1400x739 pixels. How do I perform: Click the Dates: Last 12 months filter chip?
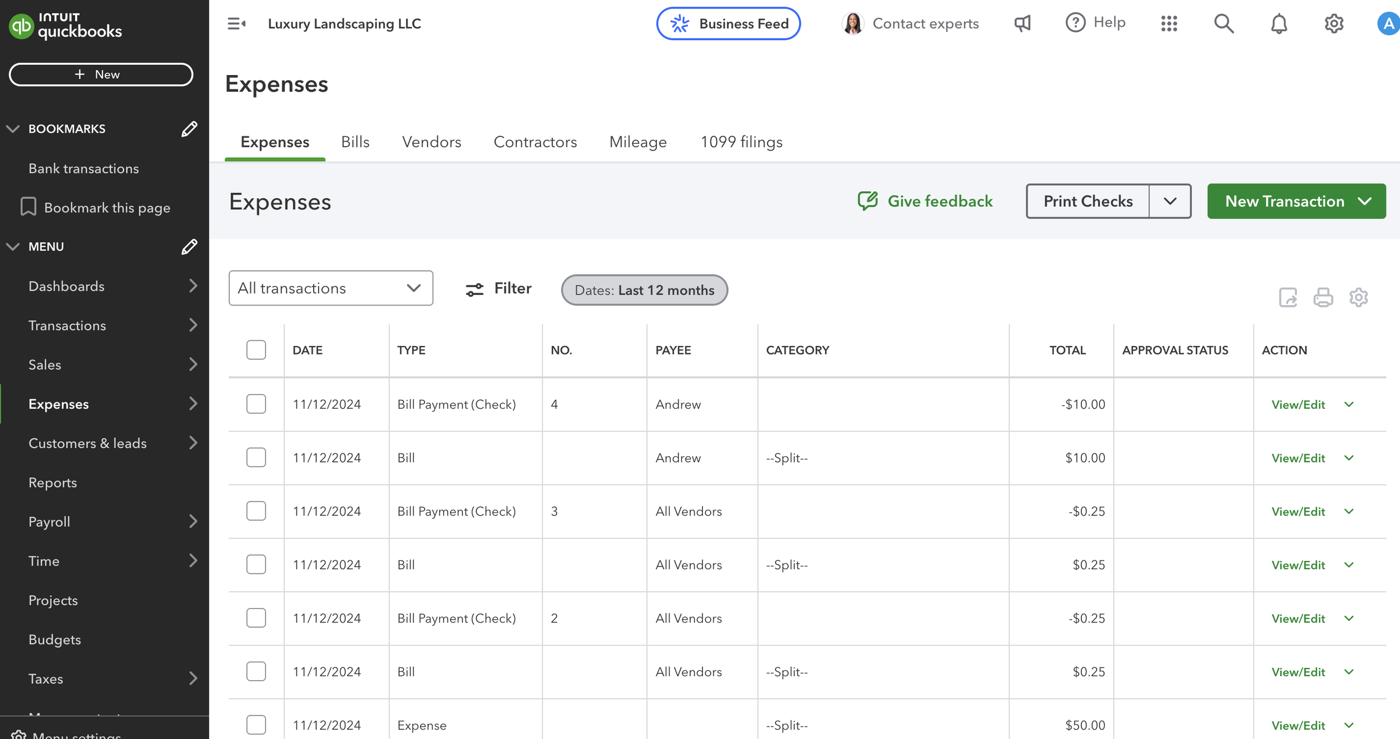coord(644,290)
